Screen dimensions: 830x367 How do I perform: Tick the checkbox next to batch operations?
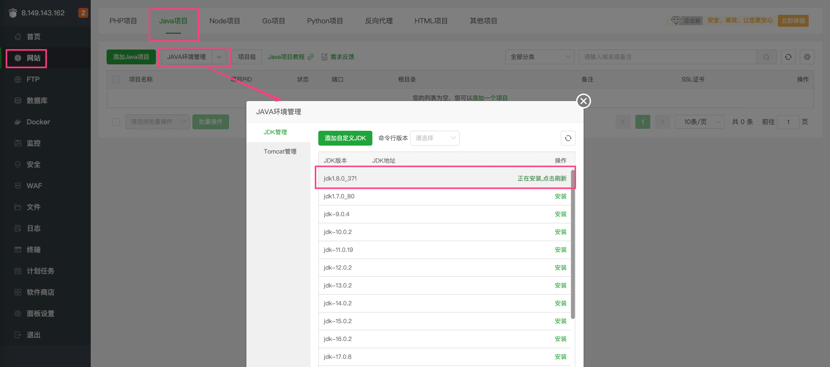click(x=116, y=122)
